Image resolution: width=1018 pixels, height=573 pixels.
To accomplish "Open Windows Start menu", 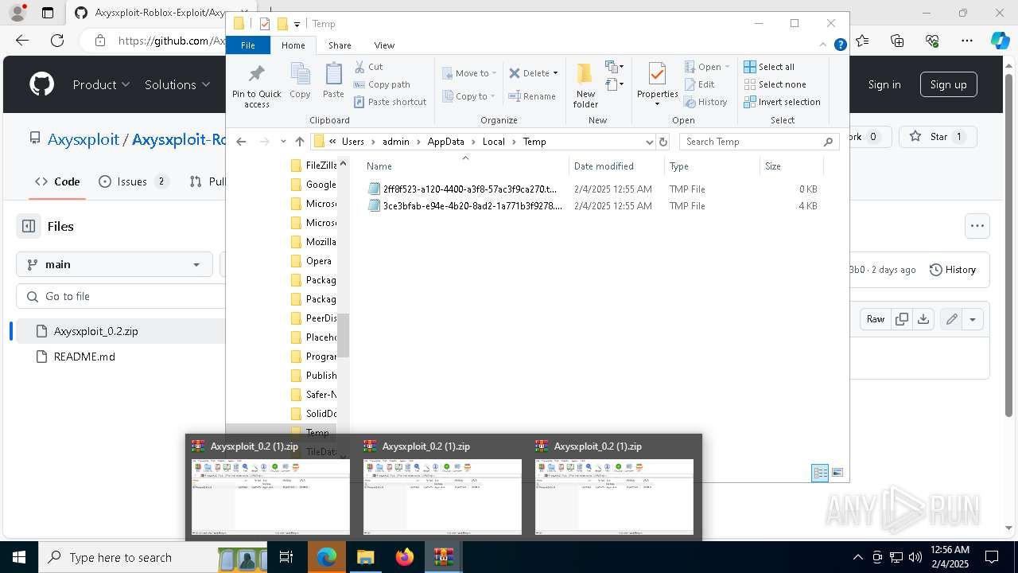I will [x=18, y=557].
